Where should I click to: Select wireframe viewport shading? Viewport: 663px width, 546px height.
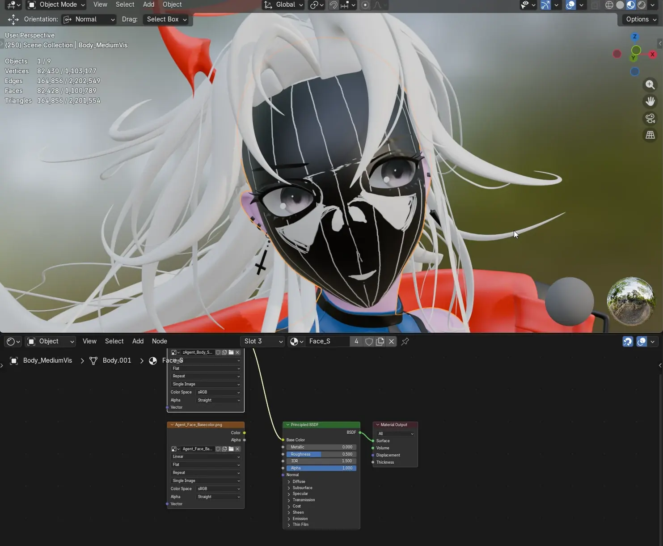tap(609, 5)
